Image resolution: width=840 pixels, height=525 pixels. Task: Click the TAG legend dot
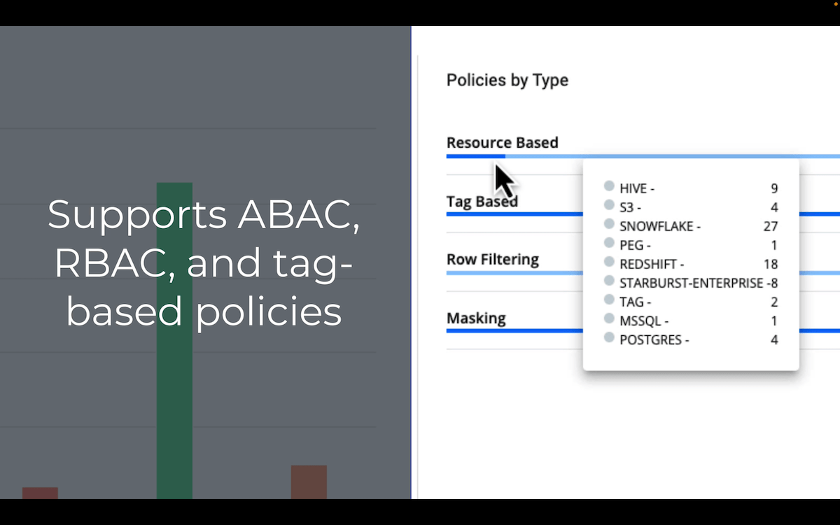click(609, 300)
